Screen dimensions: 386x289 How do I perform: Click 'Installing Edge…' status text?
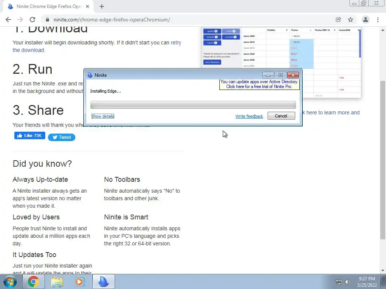[x=106, y=91]
